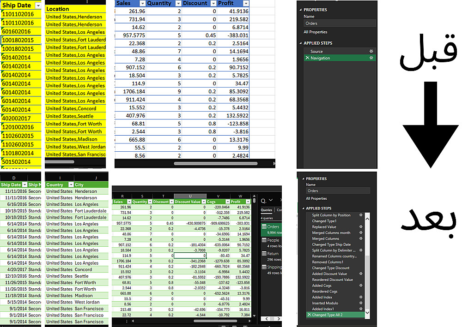Open the blue Quantity header filter dropdown
462x327 pixels.
[x=178, y=3]
